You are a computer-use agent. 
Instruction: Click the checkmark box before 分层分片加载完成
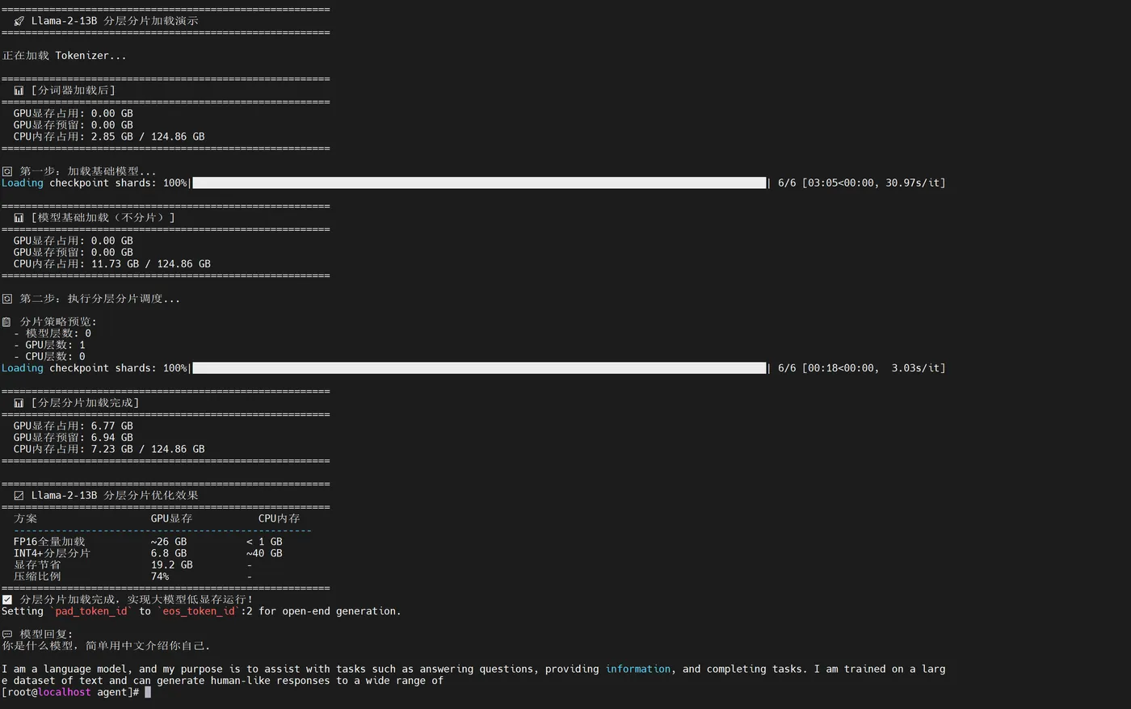click(7, 600)
